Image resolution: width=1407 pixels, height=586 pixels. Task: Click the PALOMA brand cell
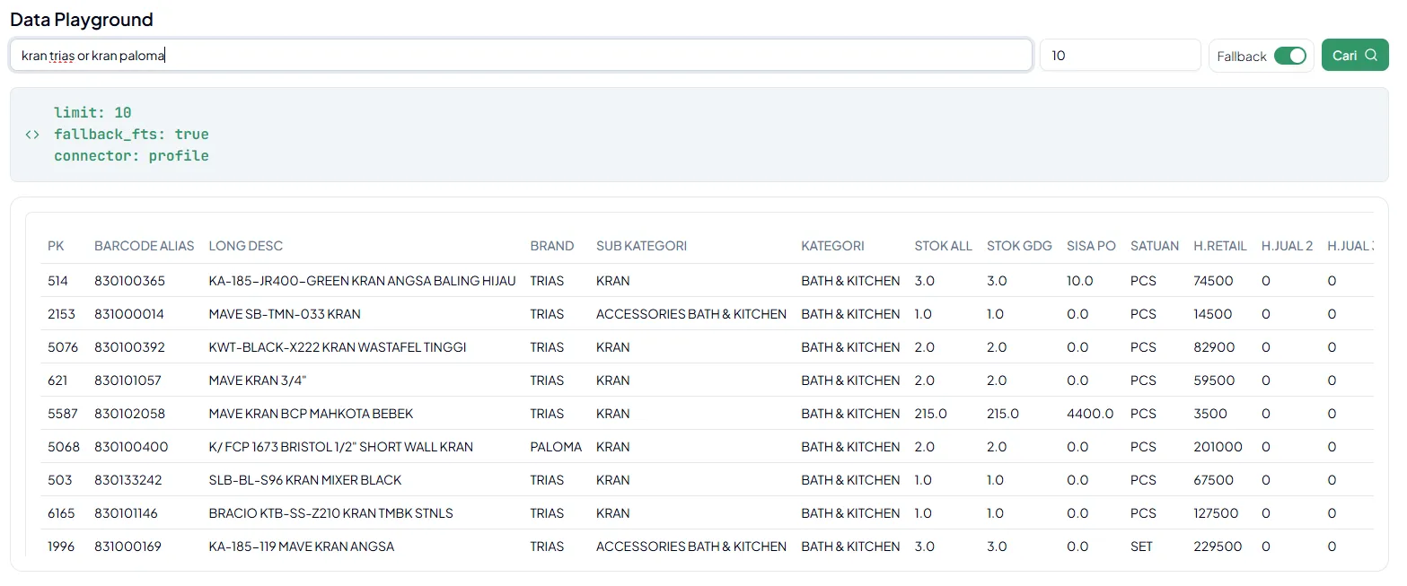coord(556,447)
